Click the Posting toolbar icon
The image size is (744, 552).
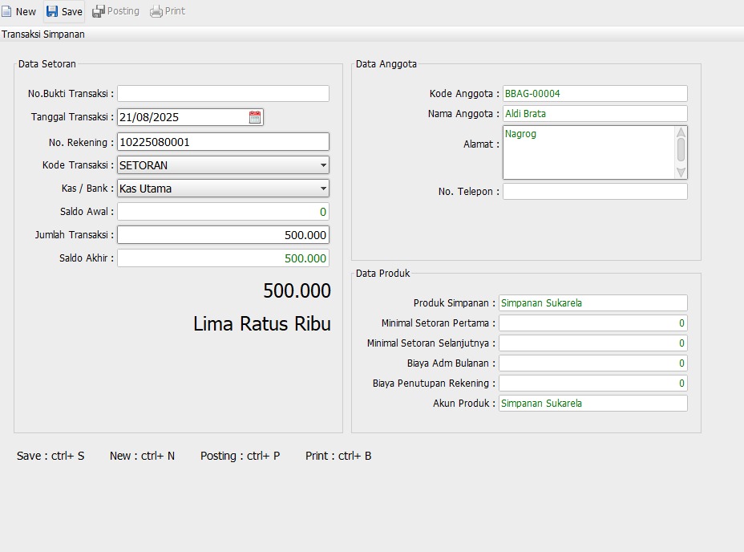[99, 11]
